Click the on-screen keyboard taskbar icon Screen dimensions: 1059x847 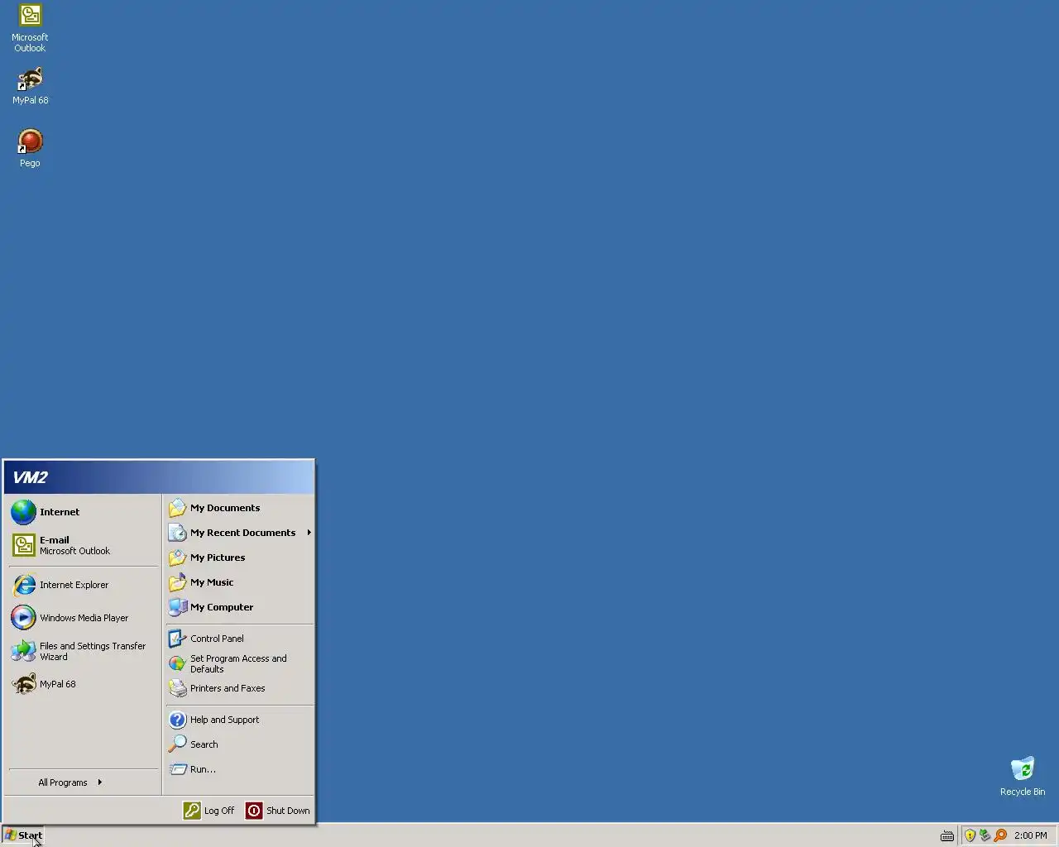pyautogui.click(x=947, y=836)
